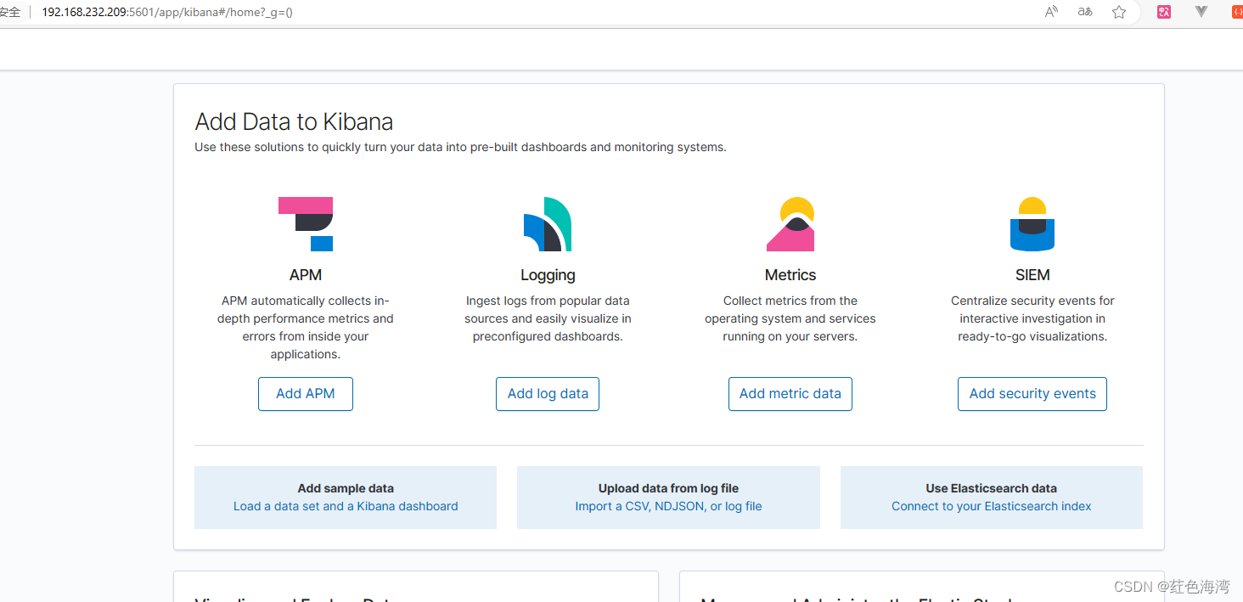Click the Add APM button
1243x602 pixels.
pyautogui.click(x=306, y=394)
